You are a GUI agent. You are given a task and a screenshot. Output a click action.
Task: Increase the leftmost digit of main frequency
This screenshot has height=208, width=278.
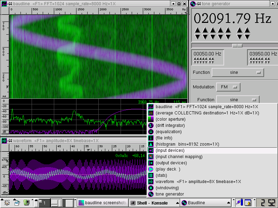point(198,30)
